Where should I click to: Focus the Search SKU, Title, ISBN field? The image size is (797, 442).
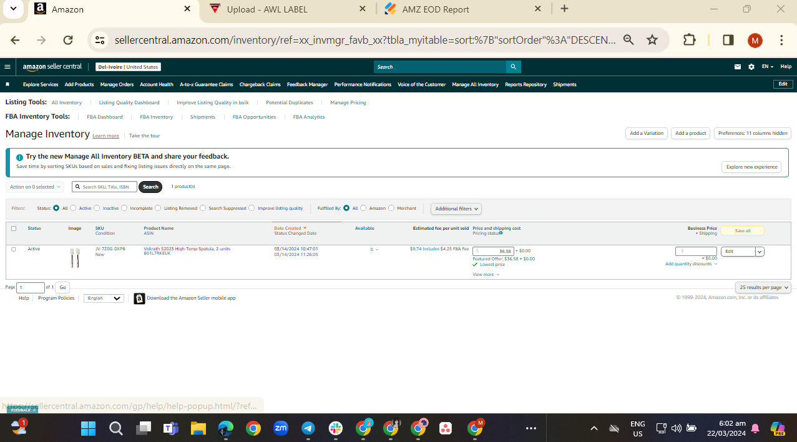104,187
